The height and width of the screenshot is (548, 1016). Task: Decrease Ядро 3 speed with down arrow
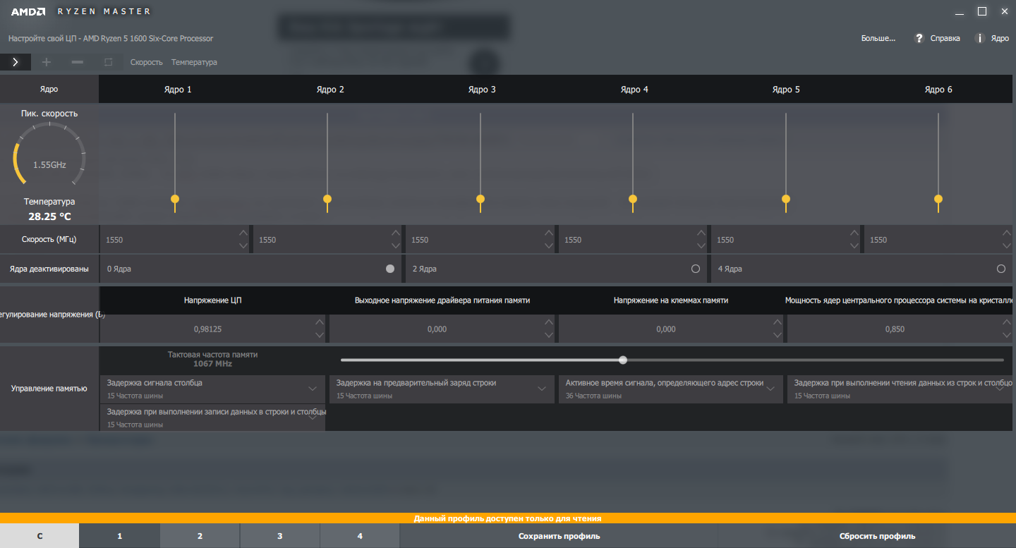pyautogui.click(x=549, y=246)
